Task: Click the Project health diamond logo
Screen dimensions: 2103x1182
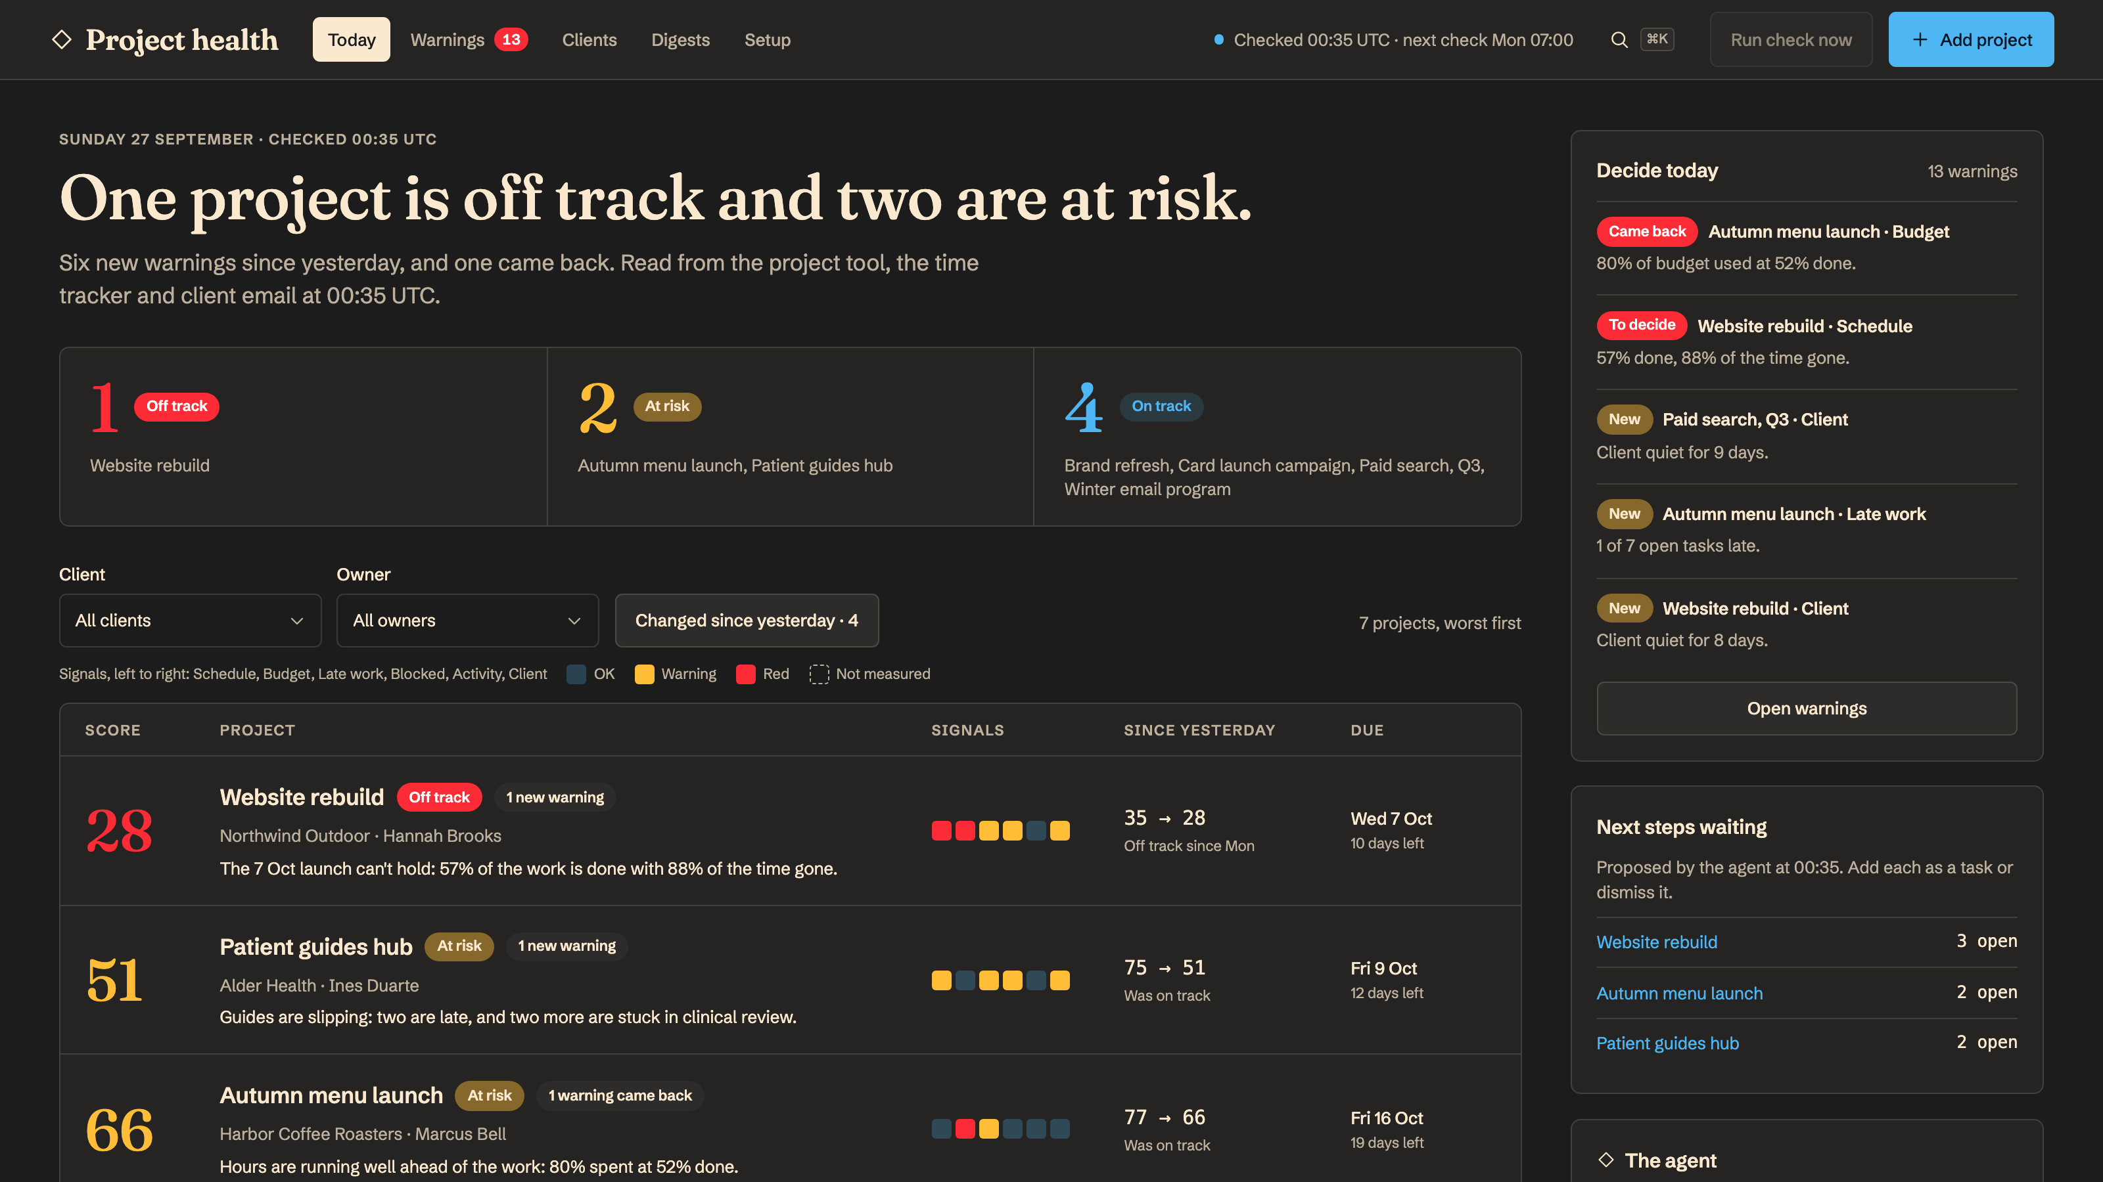Action: pyautogui.click(x=62, y=39)
